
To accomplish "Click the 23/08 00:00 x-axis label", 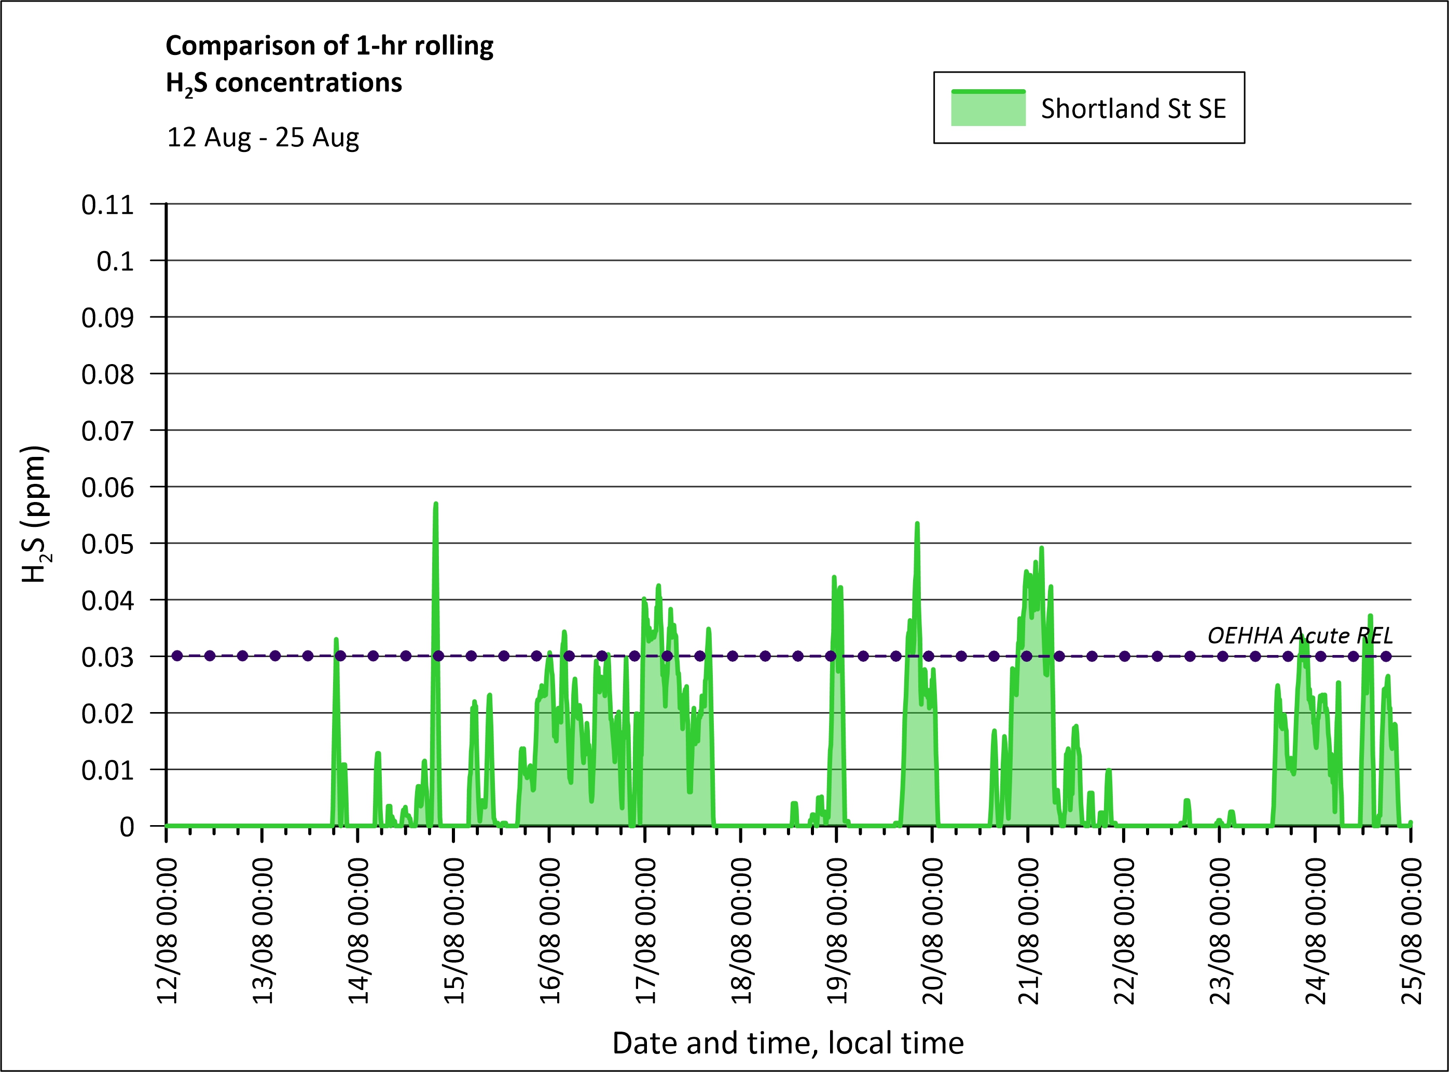I will tap(1220, 930).
